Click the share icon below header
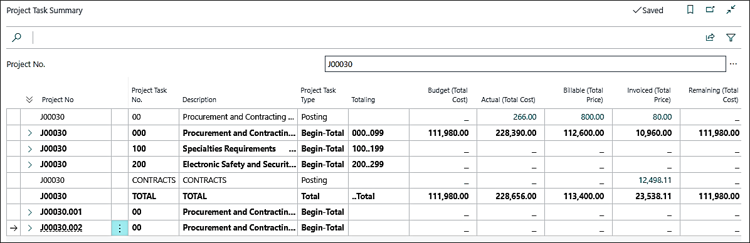Screen dimensions: 750x243 point(710,37)
